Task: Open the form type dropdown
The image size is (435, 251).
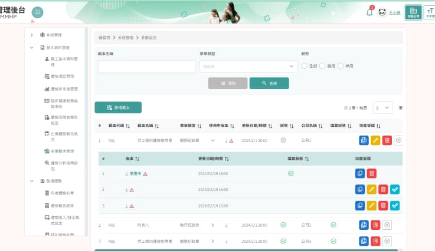Action: (248, 66)
